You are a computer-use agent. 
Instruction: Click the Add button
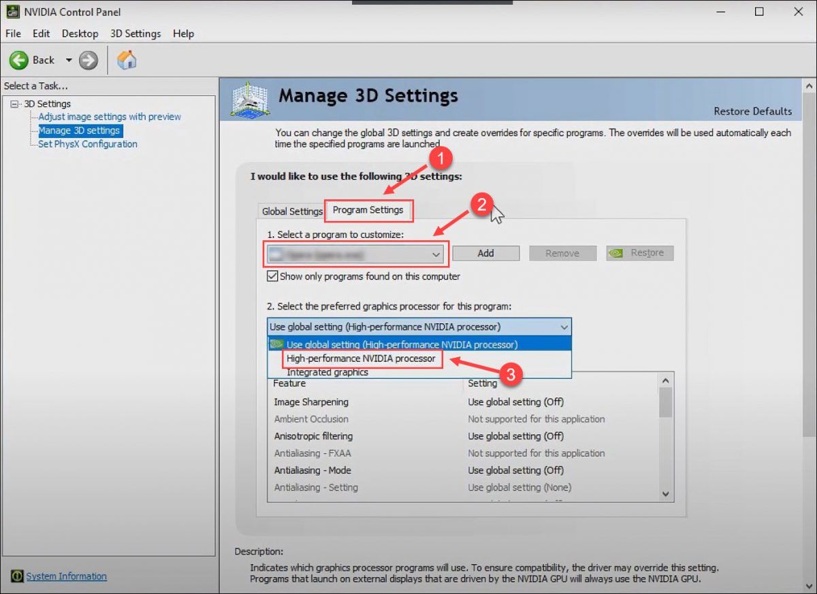[485, 253]
